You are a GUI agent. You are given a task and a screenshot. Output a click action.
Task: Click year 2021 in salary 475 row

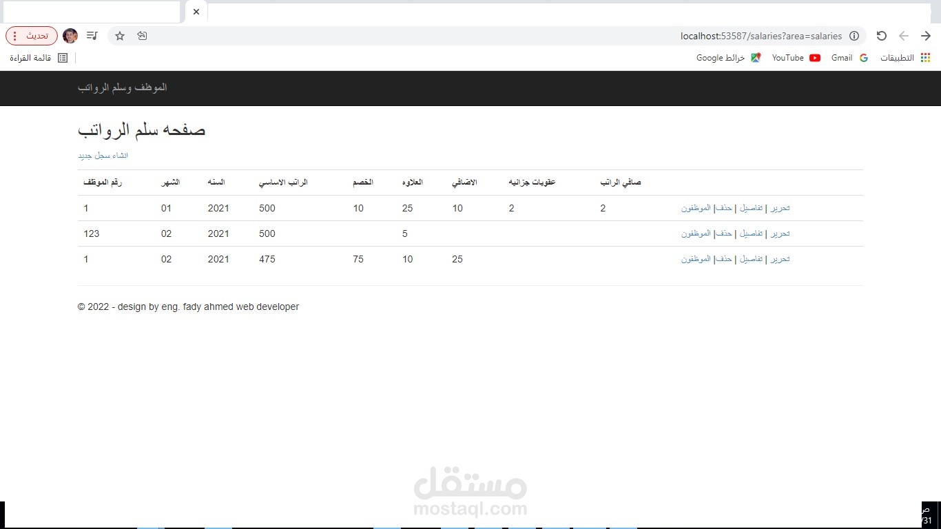[218, 259]
